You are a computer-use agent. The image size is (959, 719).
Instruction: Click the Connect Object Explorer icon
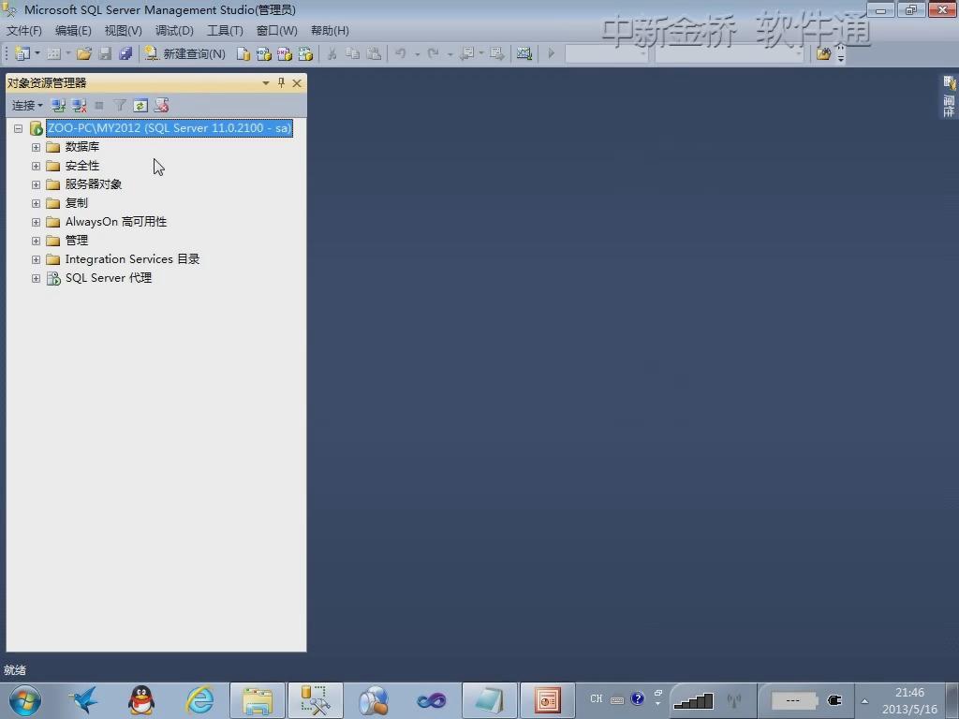click(58, 106)
